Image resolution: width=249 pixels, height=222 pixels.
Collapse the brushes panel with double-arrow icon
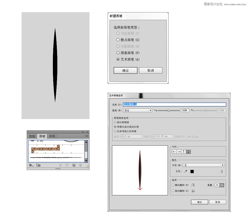tap(83, 132)
